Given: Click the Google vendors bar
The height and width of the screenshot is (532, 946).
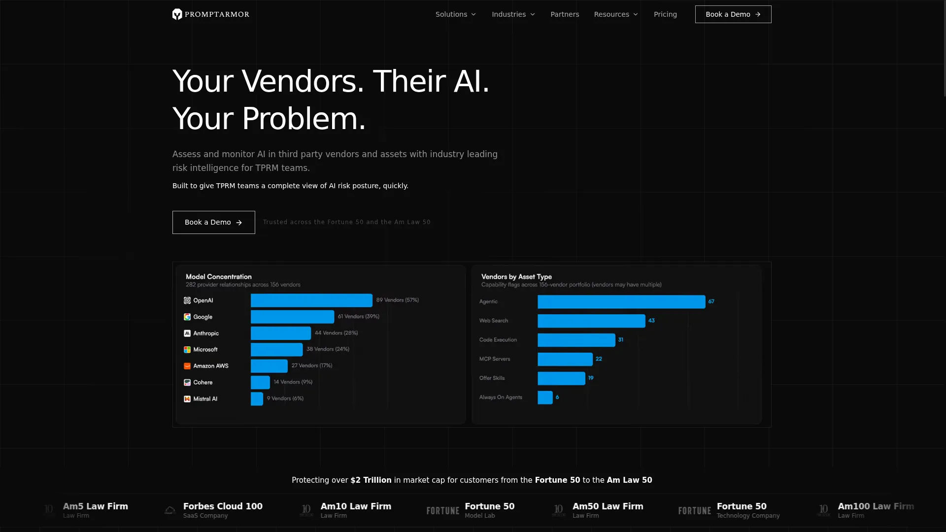Looking at the screenshot, I should point(292,317).
